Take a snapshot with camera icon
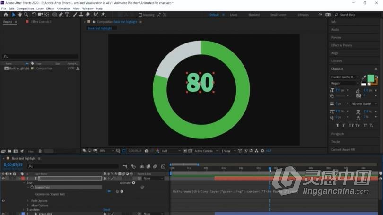The image size is (383, 215). (147, 151)
